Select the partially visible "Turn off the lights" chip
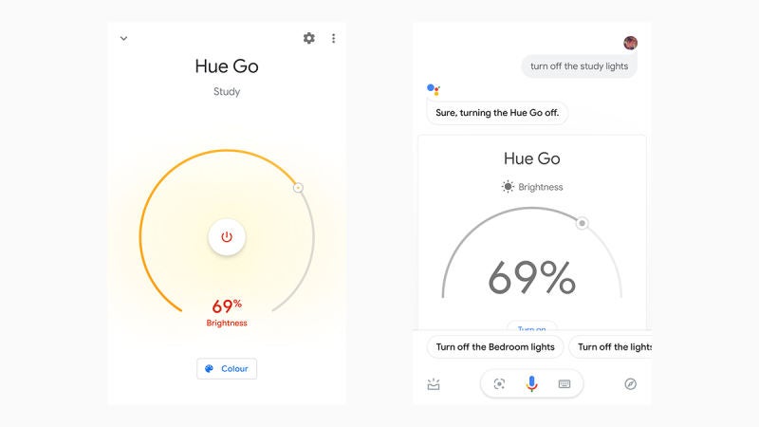This screenshot has width=759, height=427. click(613, 346)
